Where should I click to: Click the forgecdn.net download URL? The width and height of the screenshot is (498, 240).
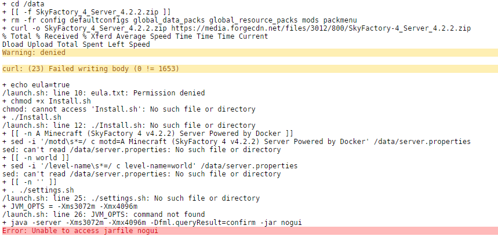click(321, 28)
